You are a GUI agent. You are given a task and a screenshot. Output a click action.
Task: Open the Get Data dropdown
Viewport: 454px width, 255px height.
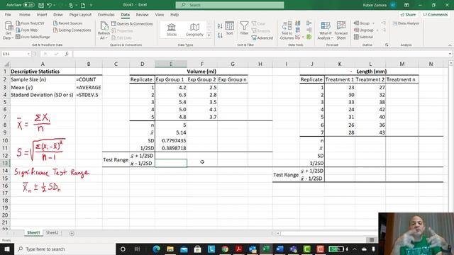[8, 30]
